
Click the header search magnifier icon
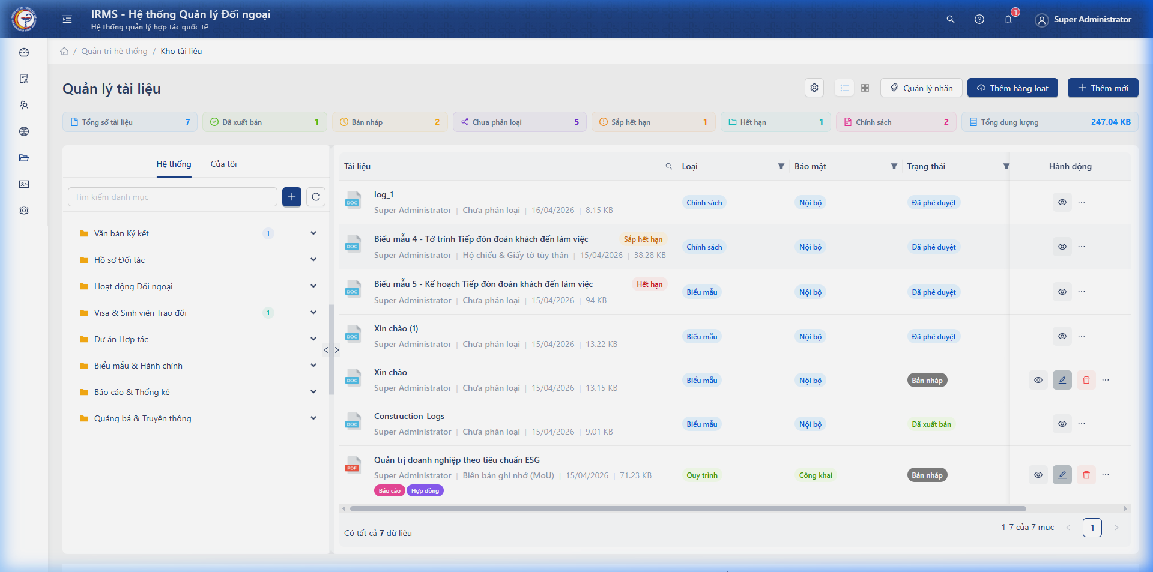click(x=951, y=19)
